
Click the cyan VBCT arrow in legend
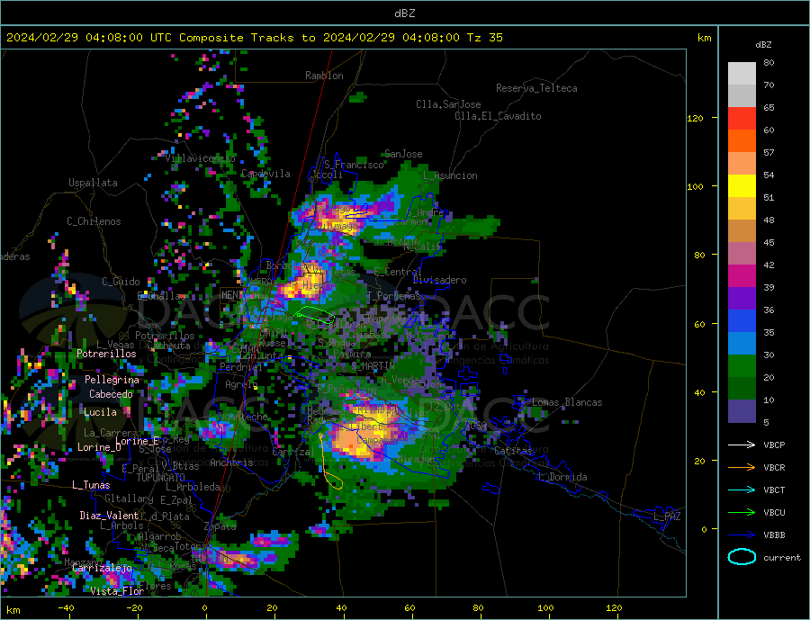click(x=742, y=490)
